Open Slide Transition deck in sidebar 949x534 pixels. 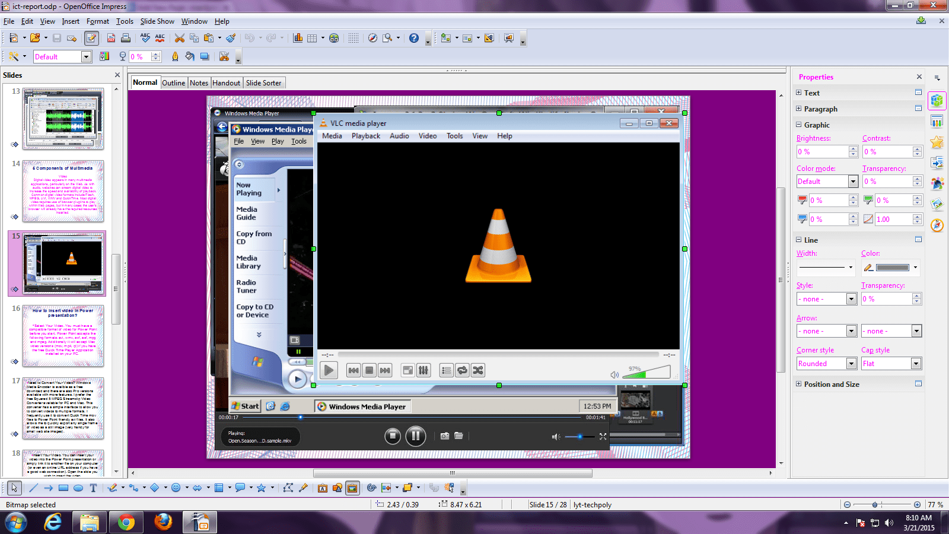[x=937, y=162]
